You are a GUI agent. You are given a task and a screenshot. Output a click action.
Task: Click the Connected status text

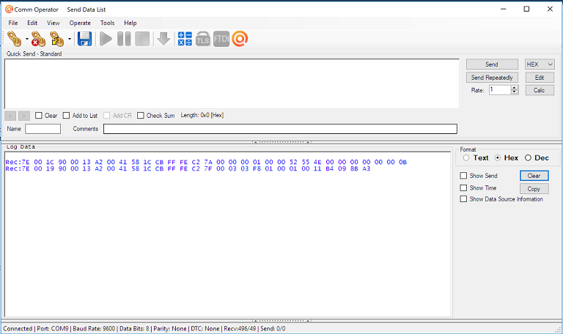click(18, 329)
